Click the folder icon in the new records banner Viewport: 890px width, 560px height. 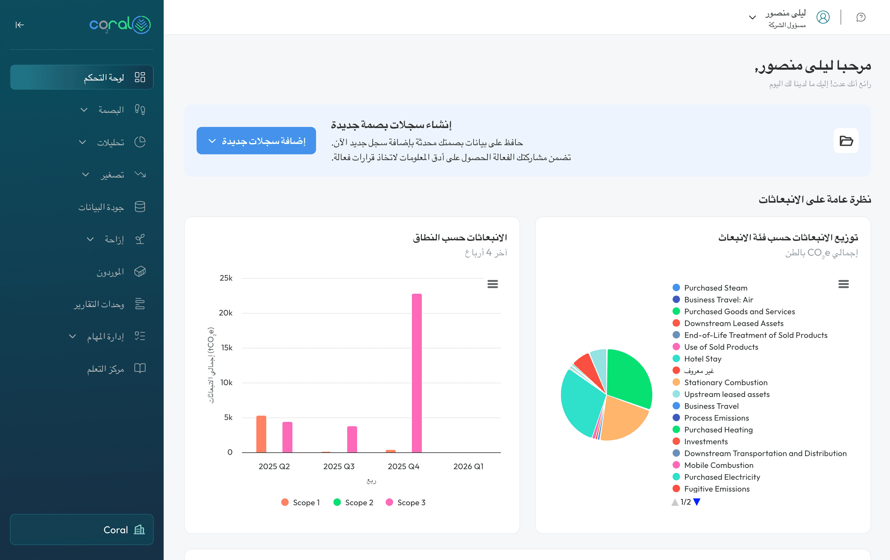846,140
